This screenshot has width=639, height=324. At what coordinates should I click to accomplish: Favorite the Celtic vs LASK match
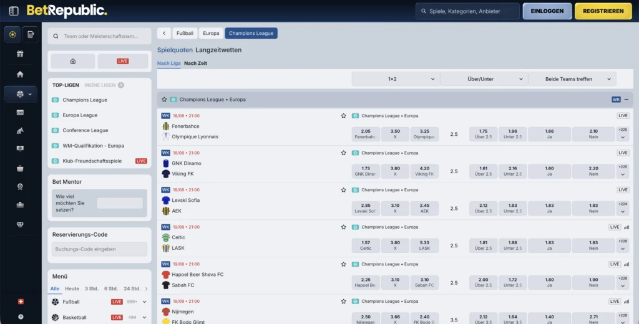point(344,227)
